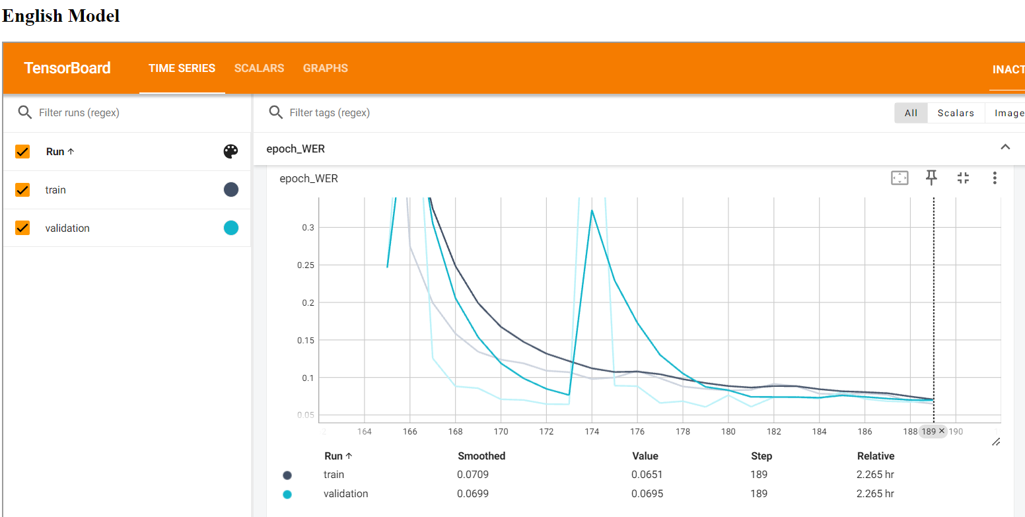Viewport: 1025px width, 517px height.
Task: Uncheck the train run checkbox
Action: [22, 190]
